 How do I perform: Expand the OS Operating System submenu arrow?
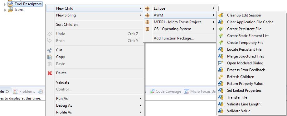(213, 29)
